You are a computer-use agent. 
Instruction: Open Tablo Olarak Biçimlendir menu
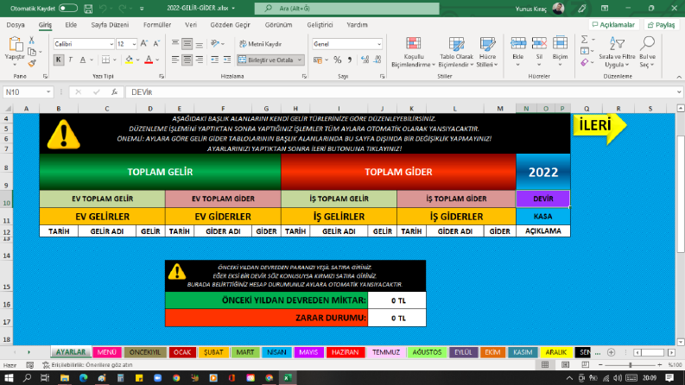(456, 53)
